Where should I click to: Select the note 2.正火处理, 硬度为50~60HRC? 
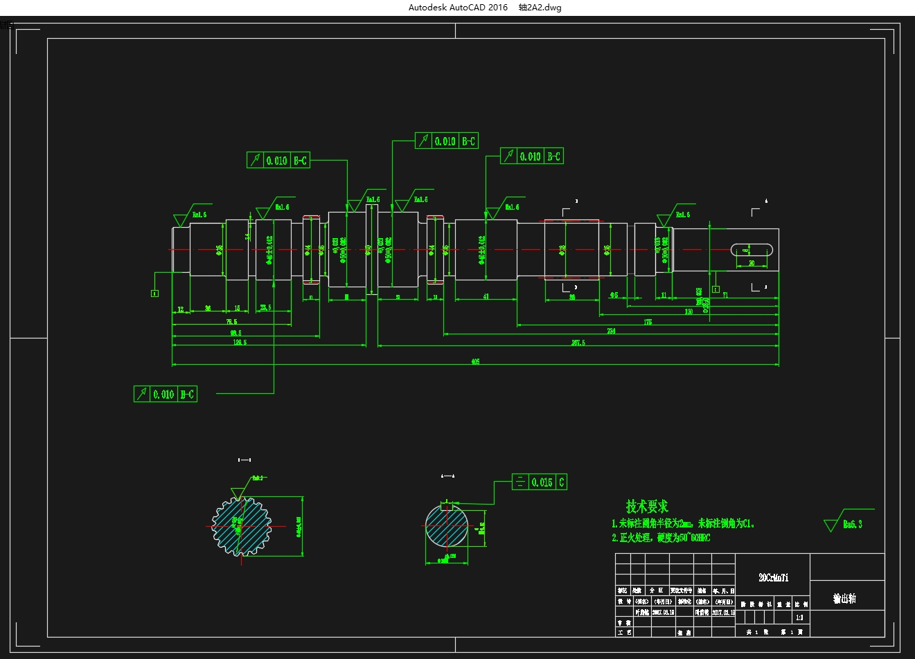point(661,538)
